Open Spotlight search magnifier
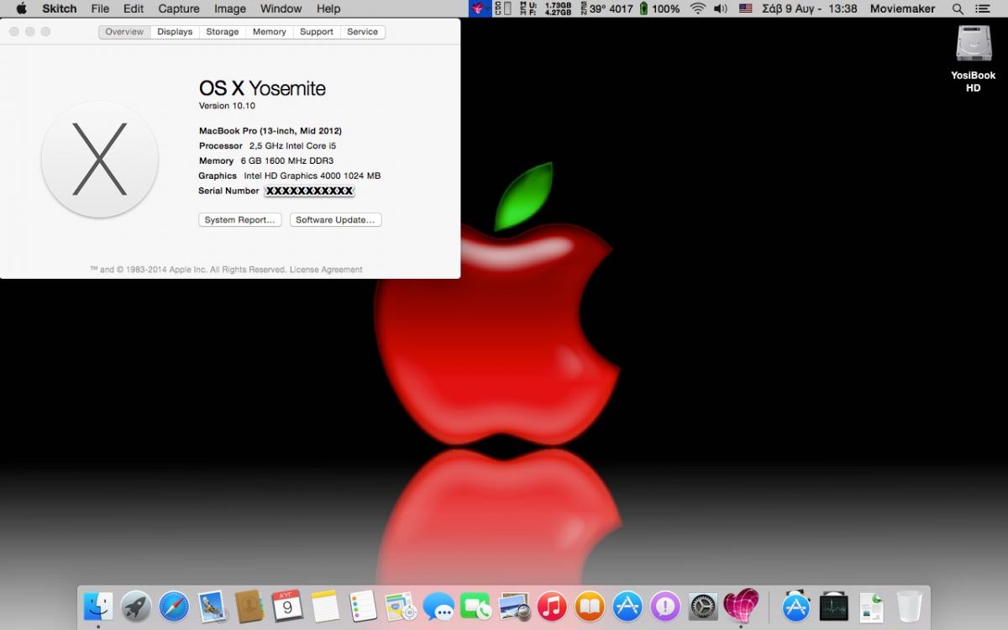Viewport: 1008px width, 630px height. [958, 8]
